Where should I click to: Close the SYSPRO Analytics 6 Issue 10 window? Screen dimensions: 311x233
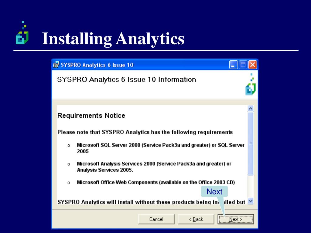point(252,65)
